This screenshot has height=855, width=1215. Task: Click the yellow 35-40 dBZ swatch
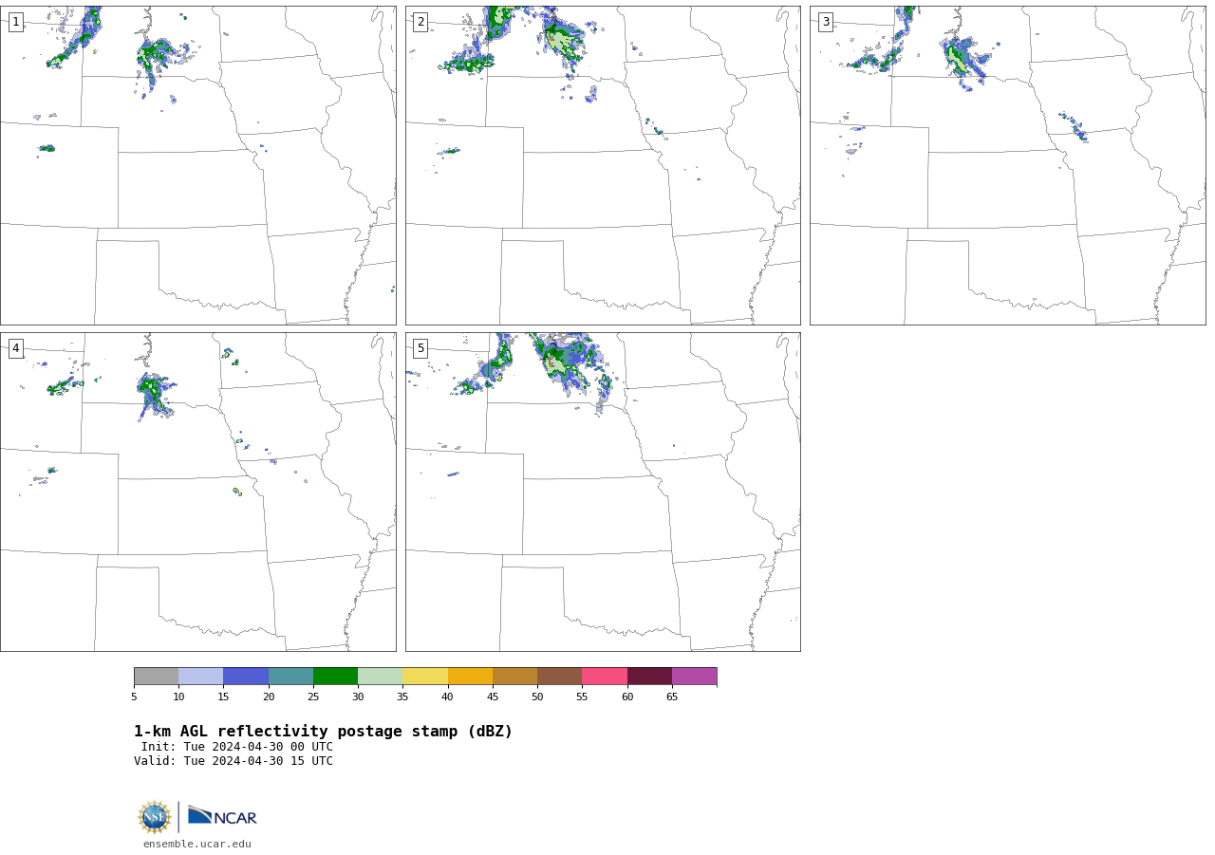pyautogui.click(x=425, y=677)
